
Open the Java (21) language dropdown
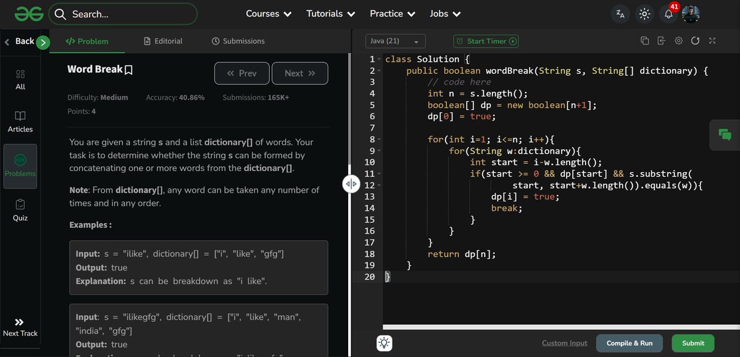(395, 40)
